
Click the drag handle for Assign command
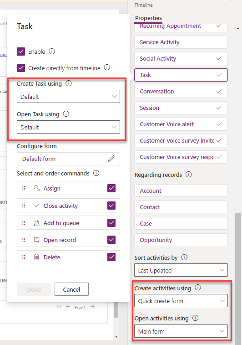[x=24, y=188]
